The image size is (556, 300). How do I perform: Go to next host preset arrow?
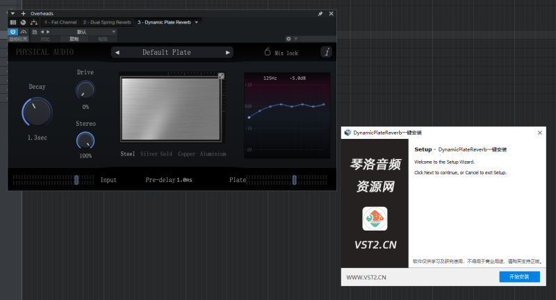point(48,32)
